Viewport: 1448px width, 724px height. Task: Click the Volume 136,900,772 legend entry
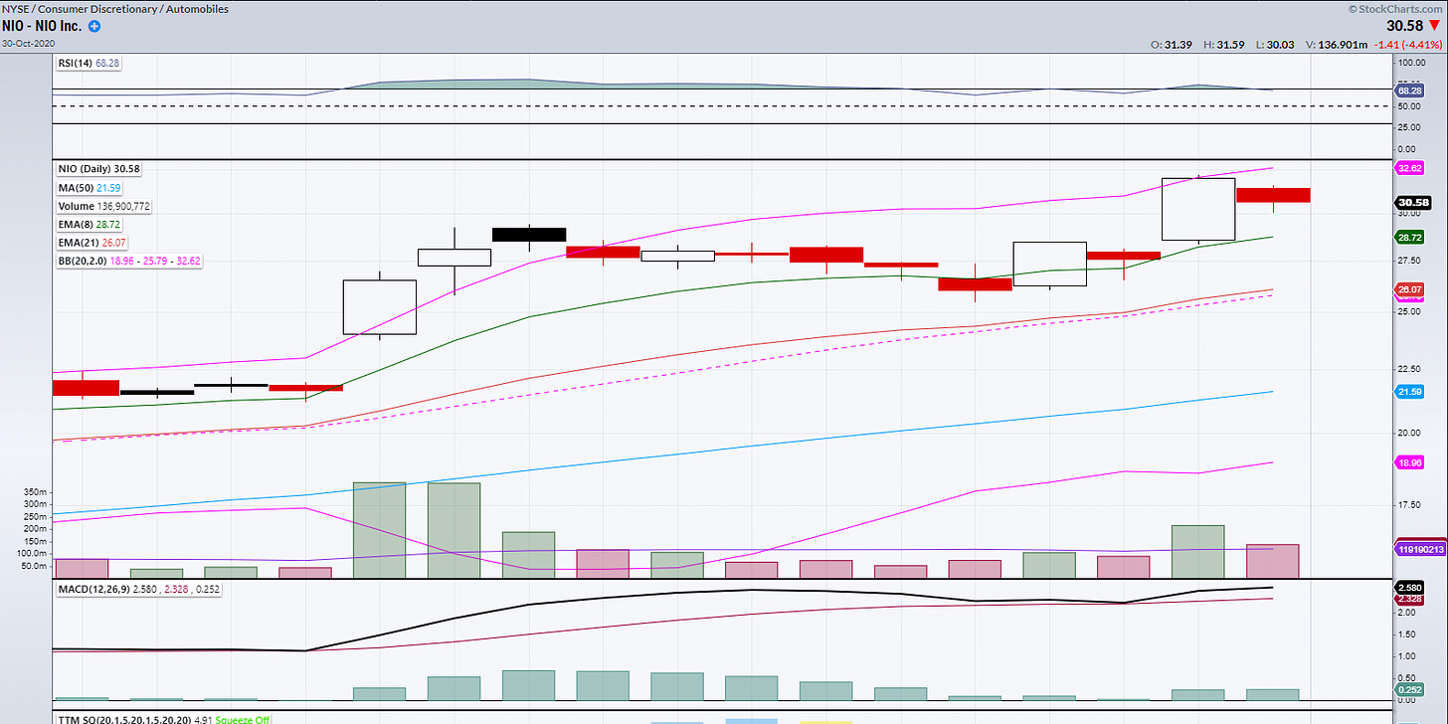click(103, 206)
